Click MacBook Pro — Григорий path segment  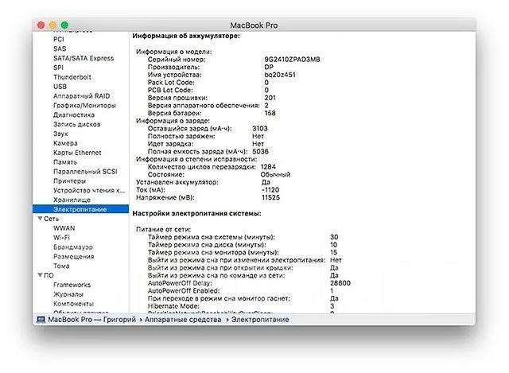tap(92, 320)
